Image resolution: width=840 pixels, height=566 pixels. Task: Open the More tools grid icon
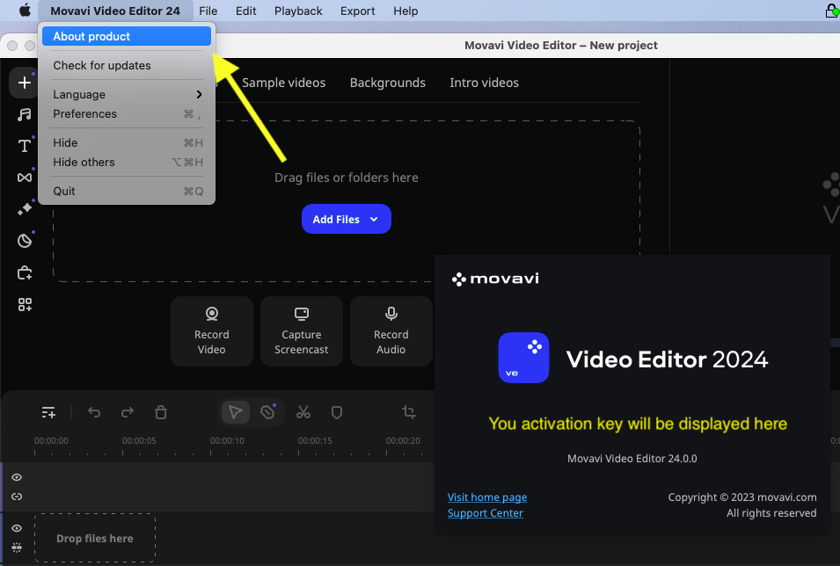[25, 305]
